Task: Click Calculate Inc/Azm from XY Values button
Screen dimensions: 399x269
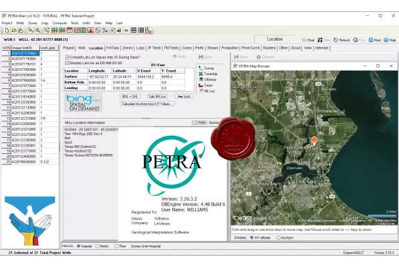Action: 147,104
